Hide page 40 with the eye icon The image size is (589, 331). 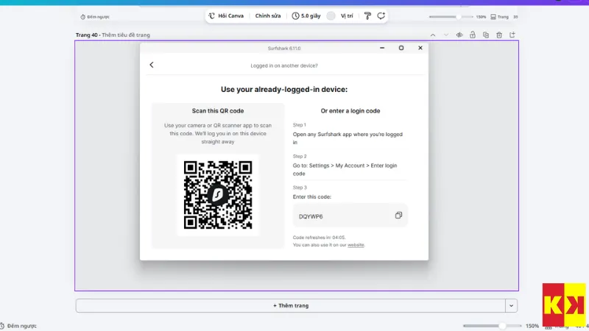(459, 35)
